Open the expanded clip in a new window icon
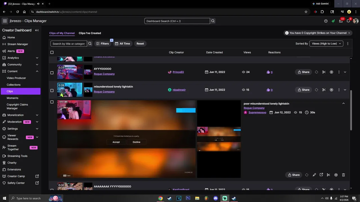 pyautogui.click(x=321, y=175)
